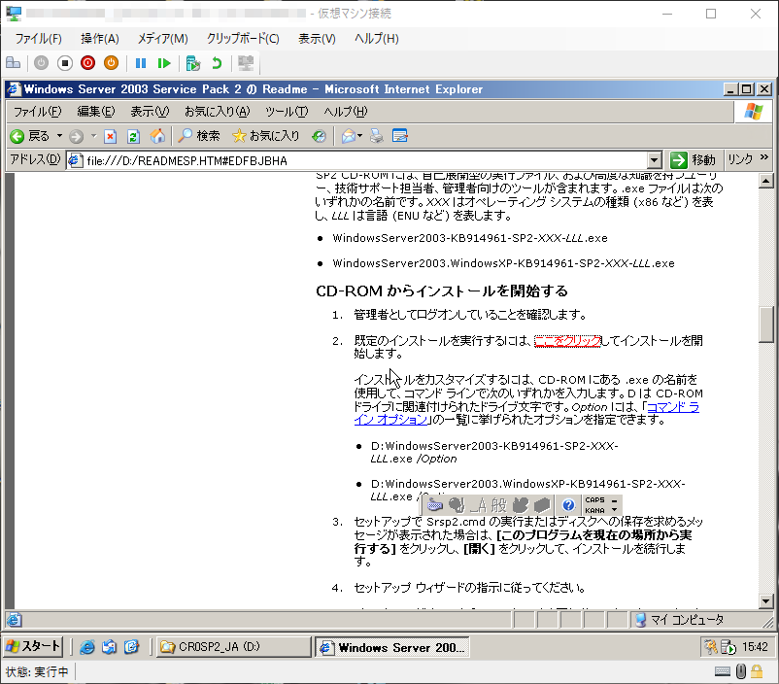
Task: Expand the リンク links chevron
Action: tap(764, 158)
